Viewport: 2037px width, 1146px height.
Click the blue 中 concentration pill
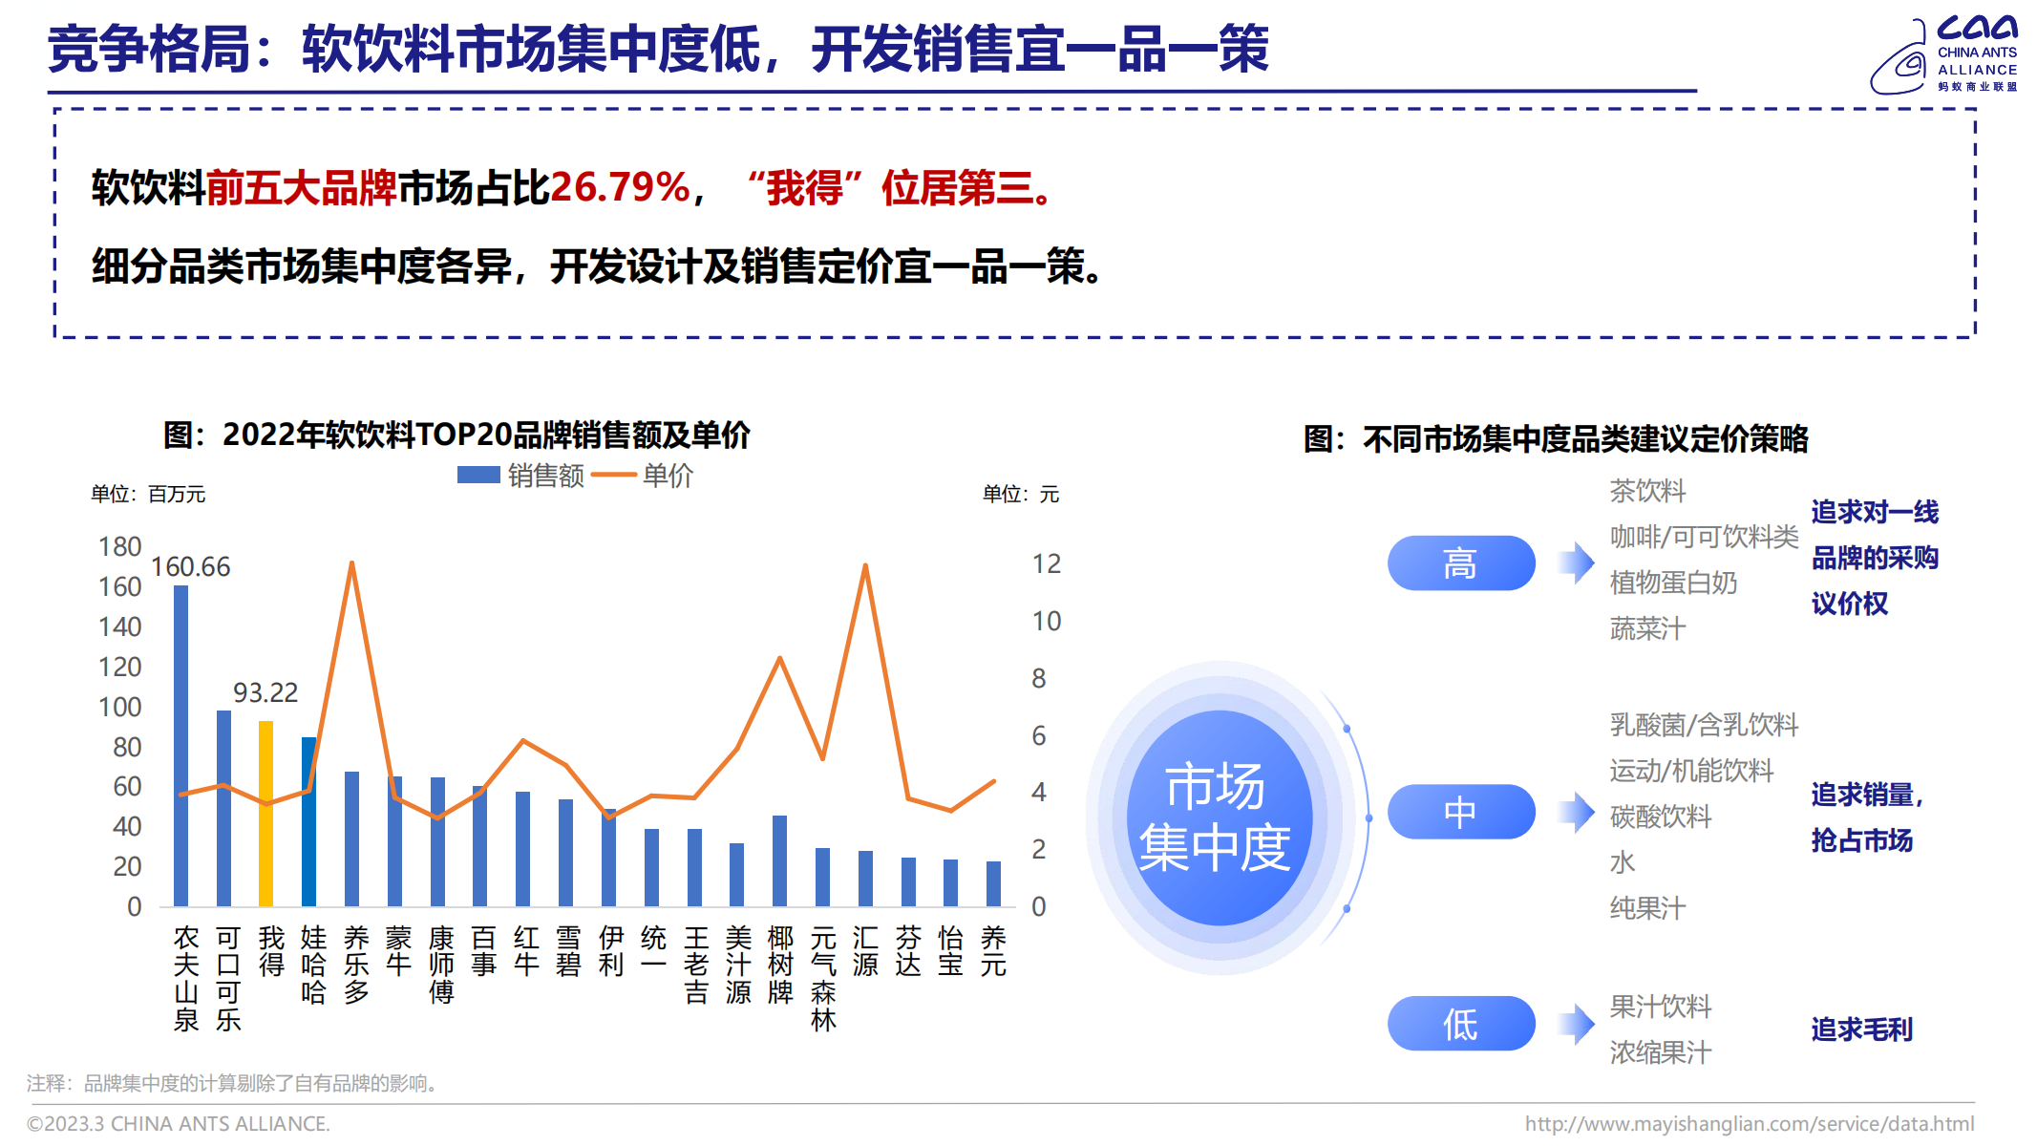pyautogui.click(x=1461, y=812)
